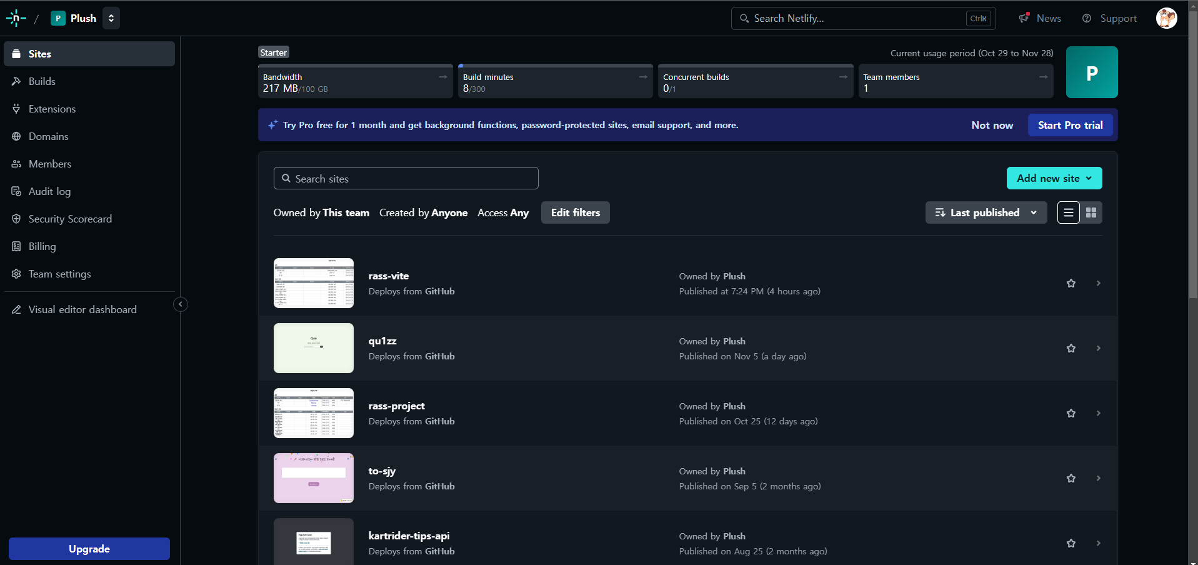Open the kartrider-tips-api site
Image resolution: width=1198 pixels, height=565 pixels.
[x=409, y=536]
